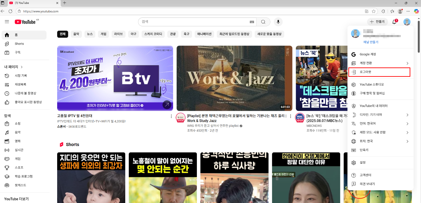The width and height of the screenshot is (421, 203).
Task: Click the Work & Jazz video thumbnail
Action: coord(234,78)
